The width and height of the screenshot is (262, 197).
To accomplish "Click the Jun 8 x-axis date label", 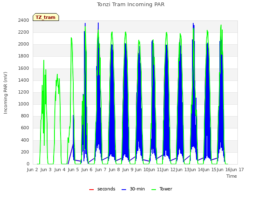I will [x=114, y=170].
